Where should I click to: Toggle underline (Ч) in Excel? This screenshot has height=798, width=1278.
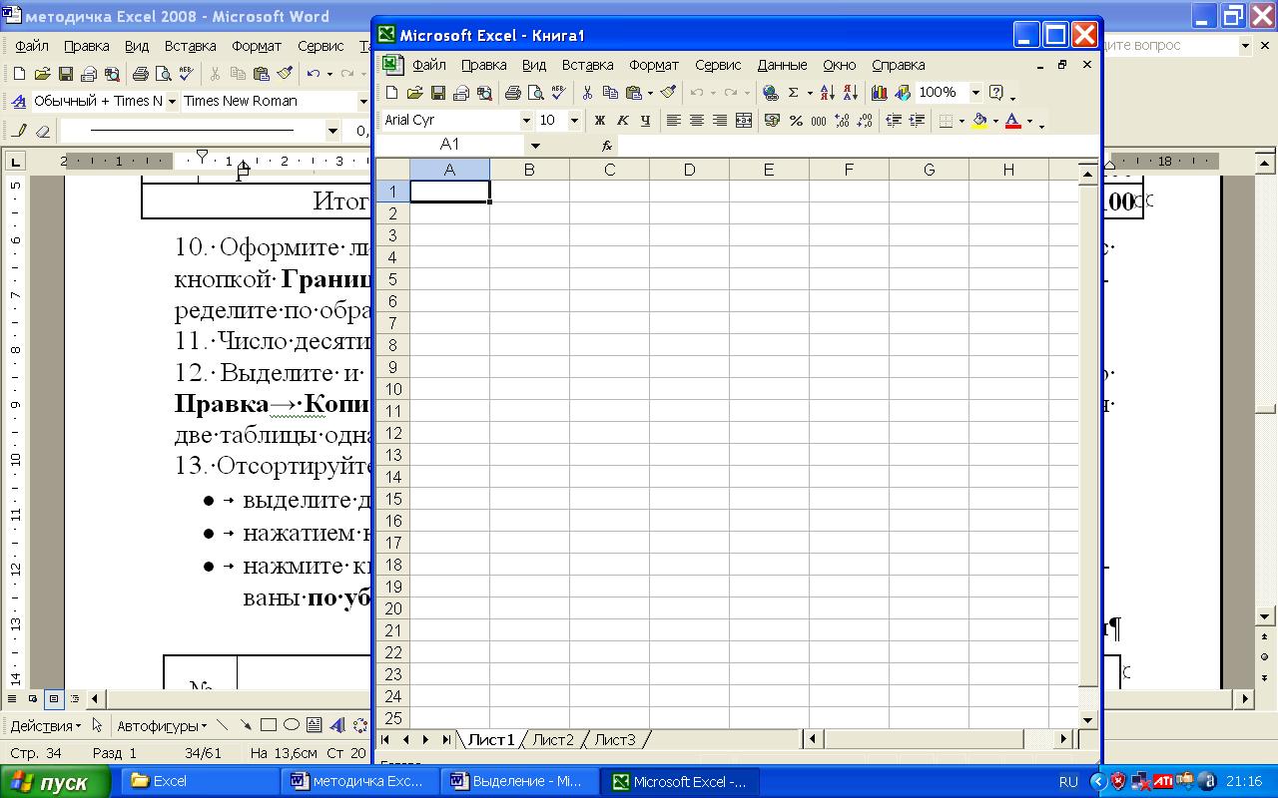coord(645,121)
